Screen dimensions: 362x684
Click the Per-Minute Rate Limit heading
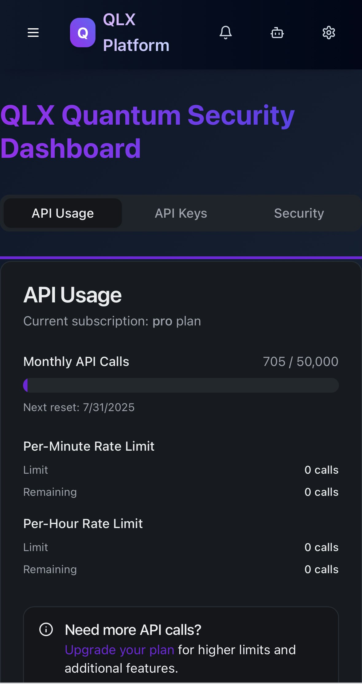tap(89, 446)
